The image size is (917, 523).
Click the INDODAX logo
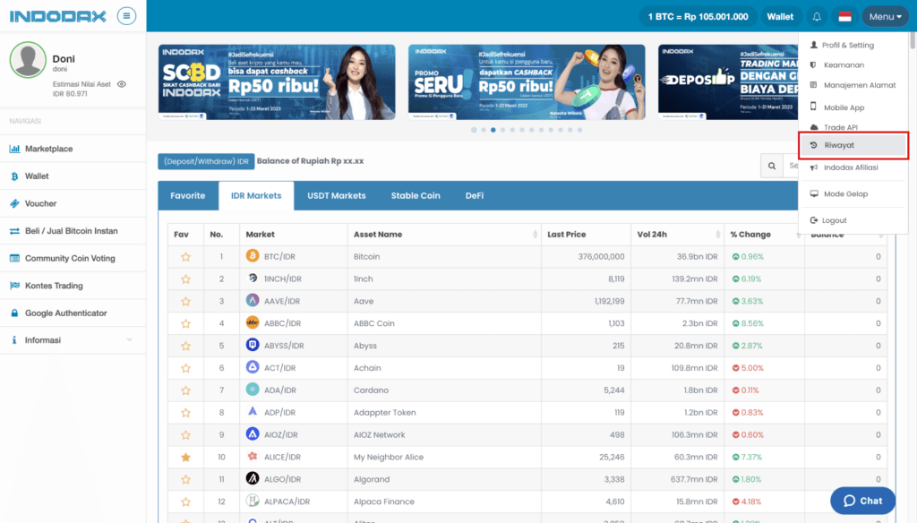pos(58,16)
